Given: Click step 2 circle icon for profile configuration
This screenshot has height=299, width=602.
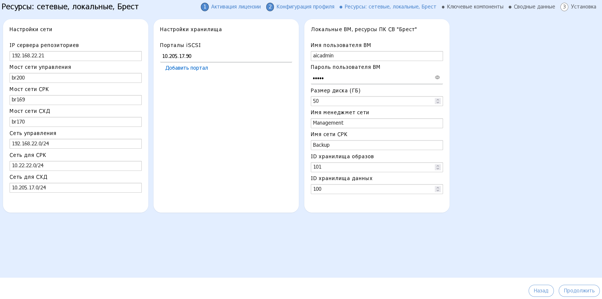Looking at the screenshot, I should pyautogui.click(x=270, y=7).
